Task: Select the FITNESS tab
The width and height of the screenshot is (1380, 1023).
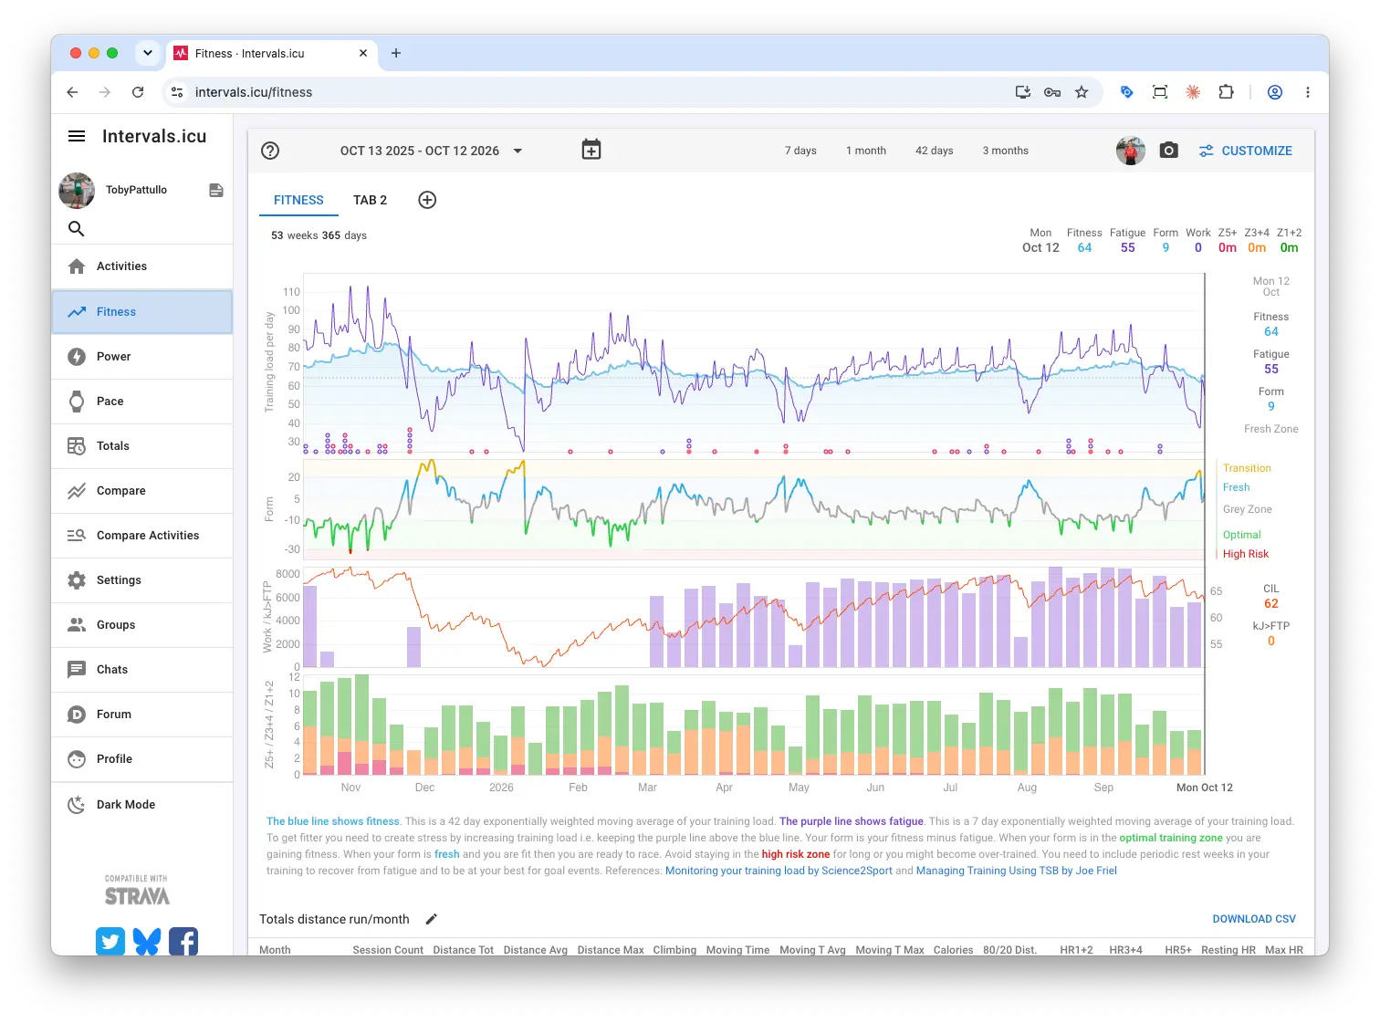Action: pyautogui.click(x=298, y=200)
